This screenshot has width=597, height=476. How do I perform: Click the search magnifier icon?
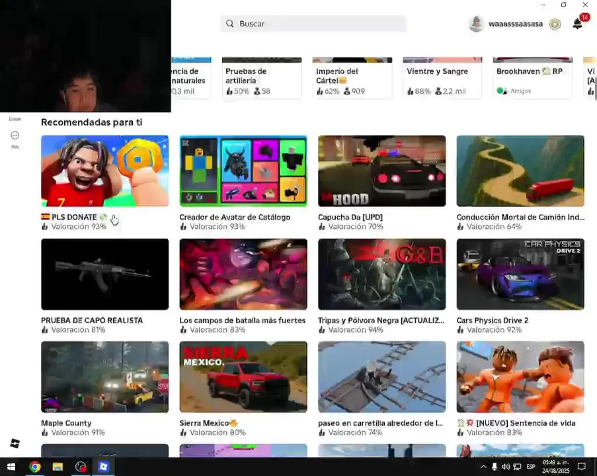(x=229, y=24)
